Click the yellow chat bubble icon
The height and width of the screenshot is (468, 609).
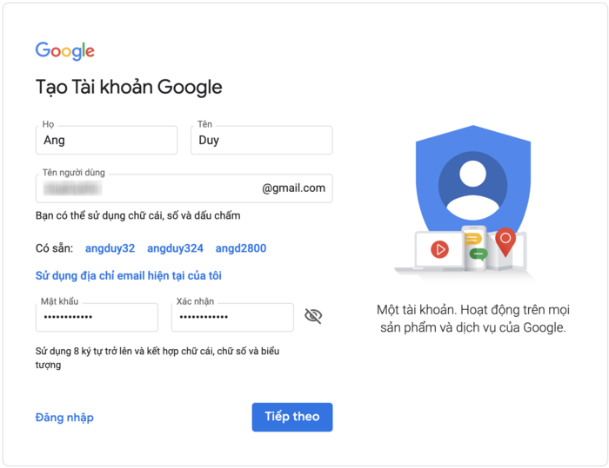point(473,239)
